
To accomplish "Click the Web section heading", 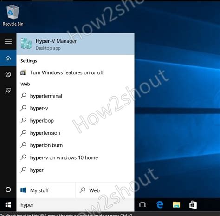I will [25, 84].
